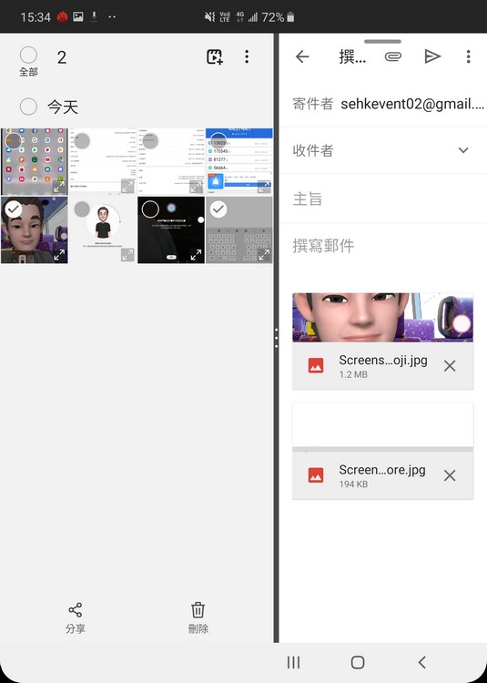
Task: Uncheck the selected emoji face photo
Action: click(x=14, y=209)
